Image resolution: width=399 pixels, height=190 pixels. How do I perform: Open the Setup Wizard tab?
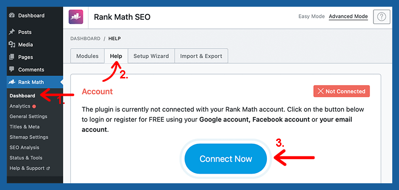(151, 56)
